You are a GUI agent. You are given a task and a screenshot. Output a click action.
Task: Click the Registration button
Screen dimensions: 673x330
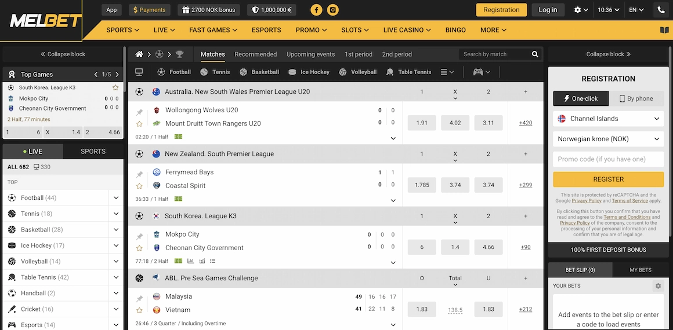(501, 10)
